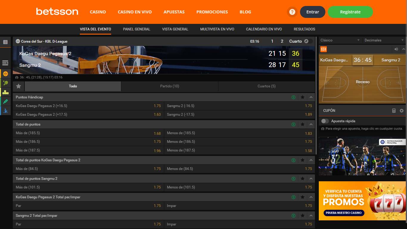Open the Clásico view dropdown
The width and height of the screenshot is (407, 229).
click(340, 40)
